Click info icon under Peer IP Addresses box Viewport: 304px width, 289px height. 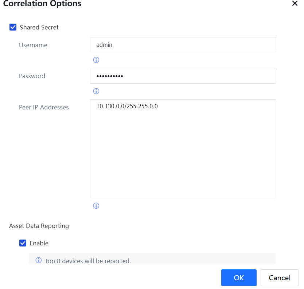click(96, 206)
